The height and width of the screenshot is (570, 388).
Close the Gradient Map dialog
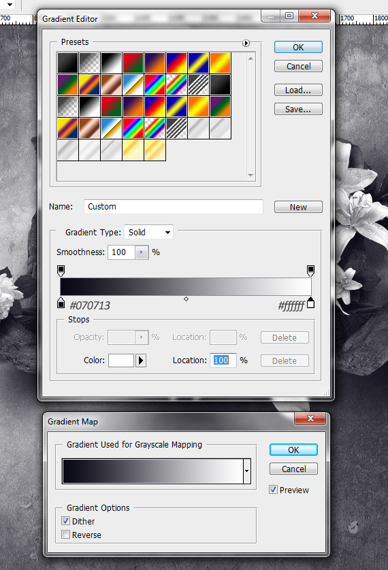click(310, 418)
